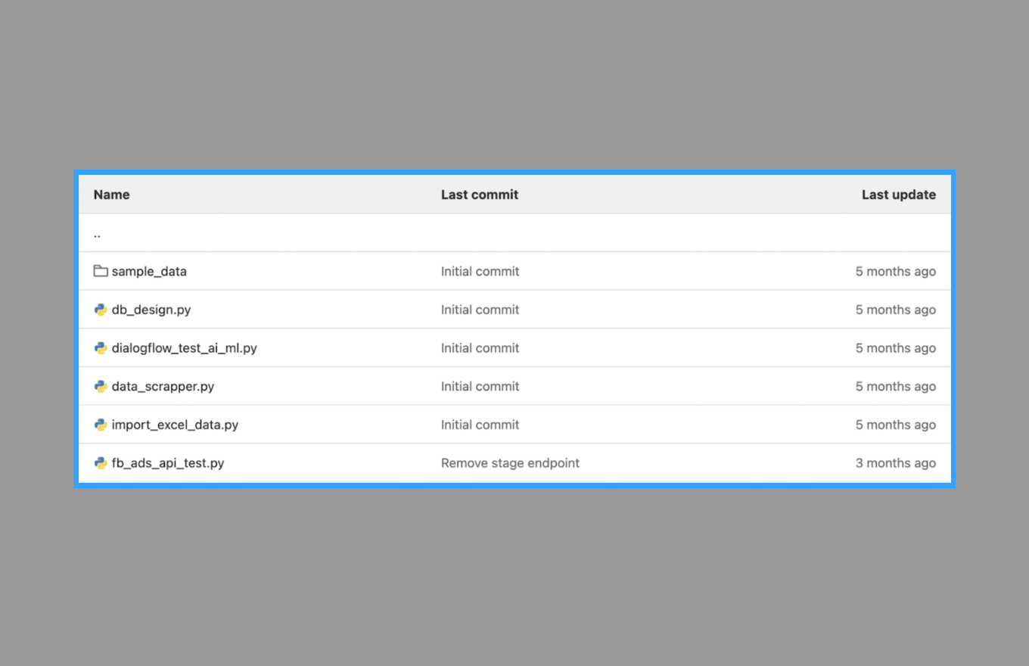Image resolution: width=1029 pixels, height=666 pixels.
Task: Click the Python icon next to db_design.py
Action: click(x=100, y=310)
